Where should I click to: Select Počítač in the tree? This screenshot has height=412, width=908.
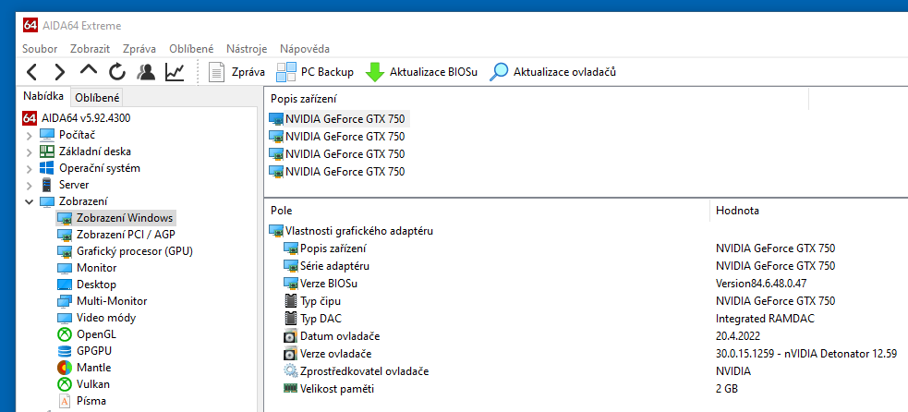[67, 135]
